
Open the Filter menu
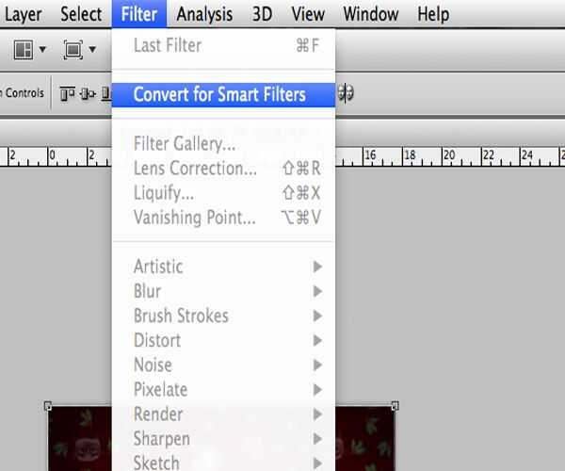(x=139, y=14)
